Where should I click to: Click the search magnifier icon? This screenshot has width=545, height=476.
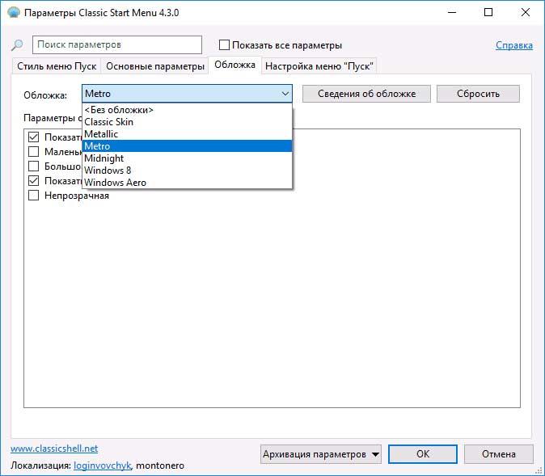pyautogui.click(x=17, y=44)
